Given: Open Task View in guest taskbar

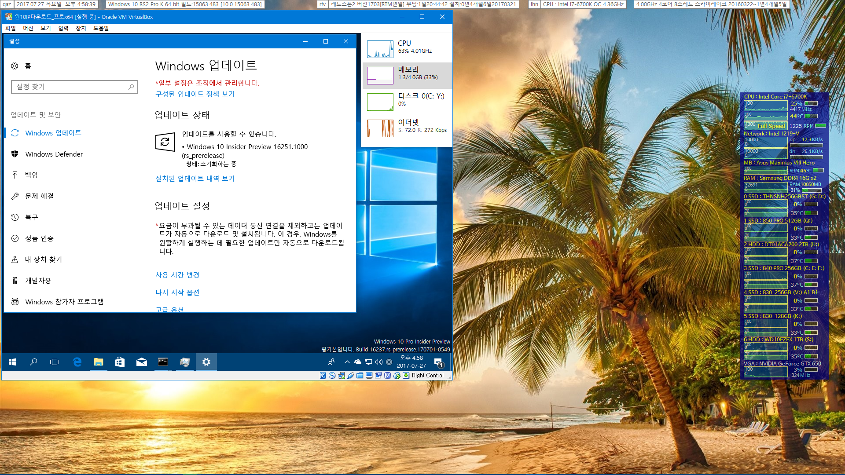Looking at the screenshot, I should tap(55, 362).
